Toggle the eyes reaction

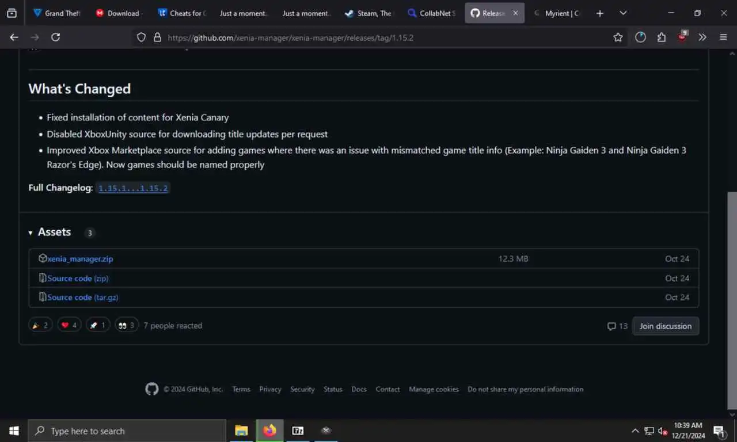coord(127,325)
